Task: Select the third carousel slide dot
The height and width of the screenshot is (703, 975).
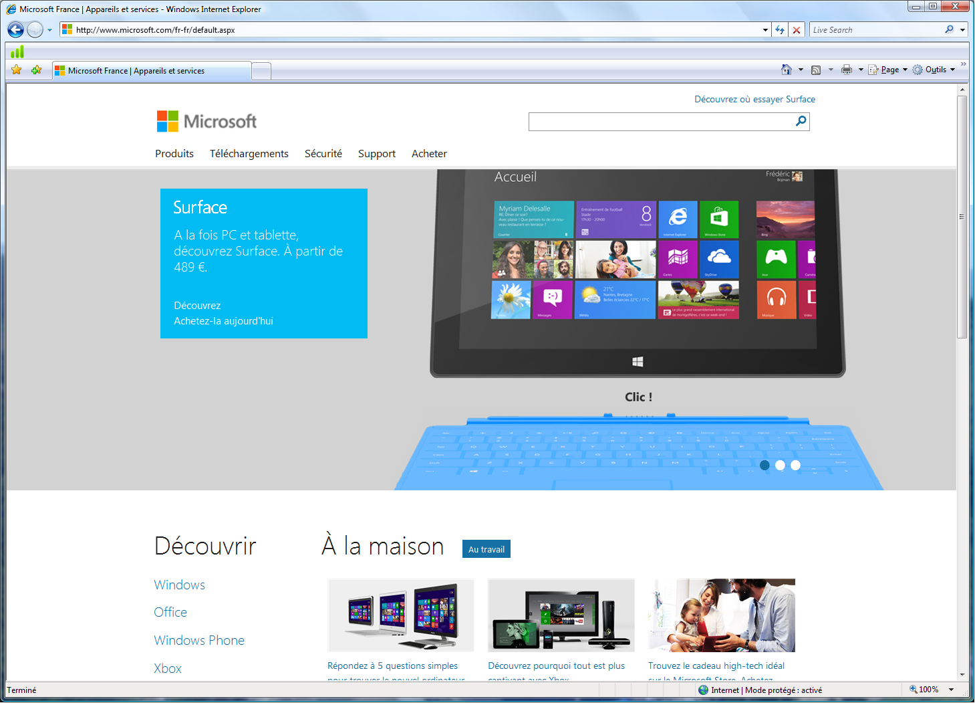Action: pyautogui.click(x=795, y=465)
